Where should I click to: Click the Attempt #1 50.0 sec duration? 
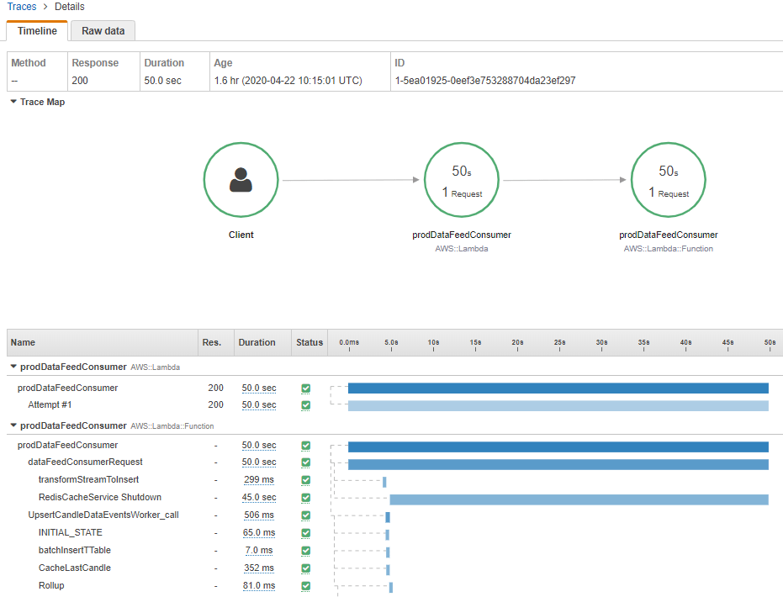click(259, 404)
